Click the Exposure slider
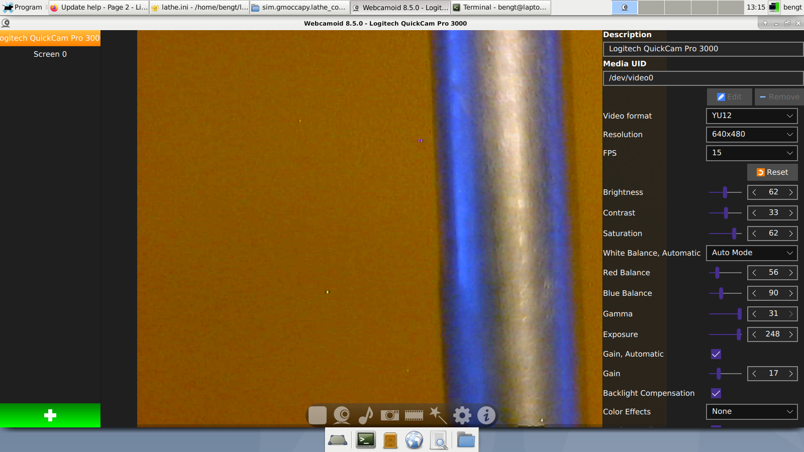 725,334
